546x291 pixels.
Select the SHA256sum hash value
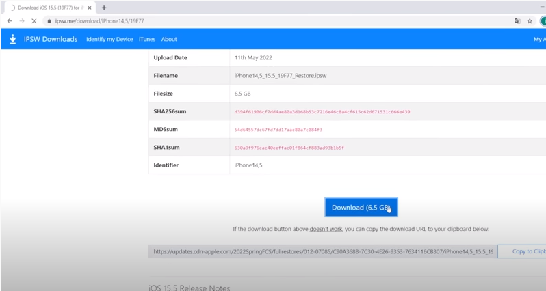(x=322, y=112)
